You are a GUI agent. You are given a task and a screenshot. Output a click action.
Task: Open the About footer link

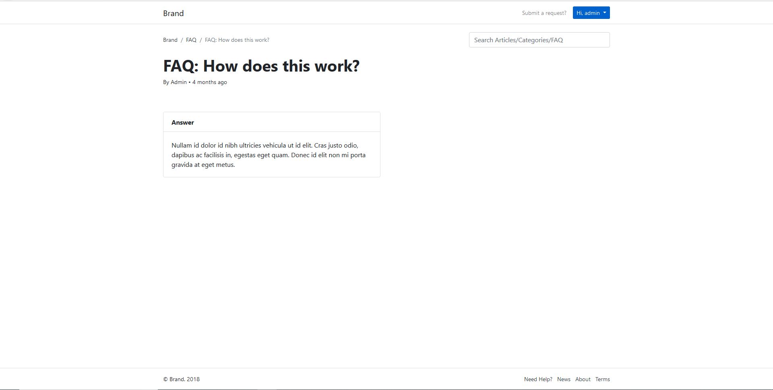click(583, 379)
